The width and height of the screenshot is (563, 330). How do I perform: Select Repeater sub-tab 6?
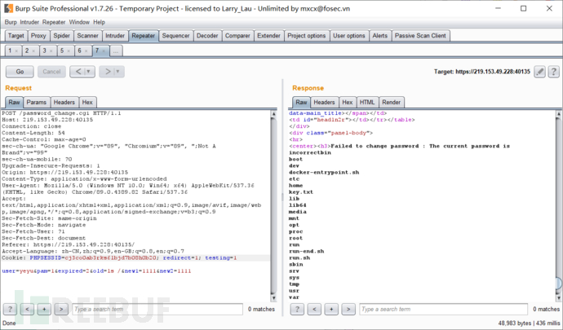[80, 51]
